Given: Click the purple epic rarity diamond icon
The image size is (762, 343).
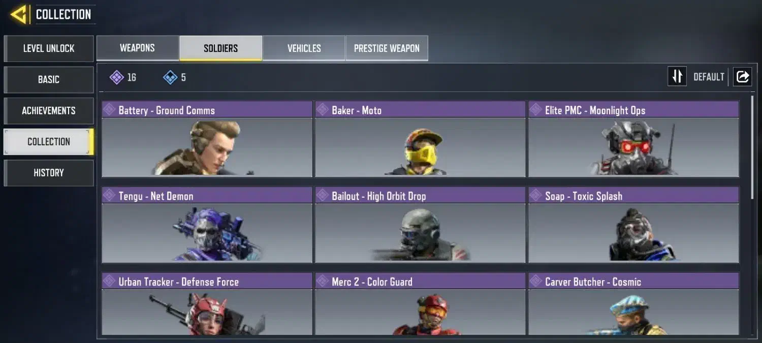Looking at the screenshot, I should tap(117, 77).
